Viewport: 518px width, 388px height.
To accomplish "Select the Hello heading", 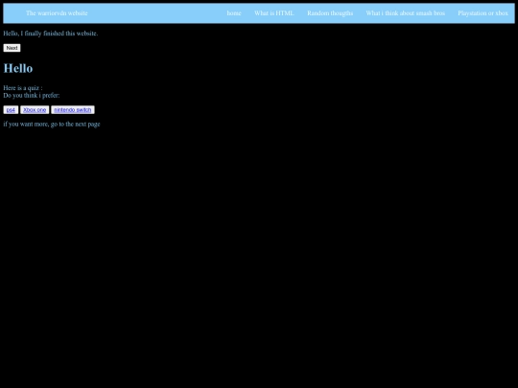I will click(x=18, y=68).
